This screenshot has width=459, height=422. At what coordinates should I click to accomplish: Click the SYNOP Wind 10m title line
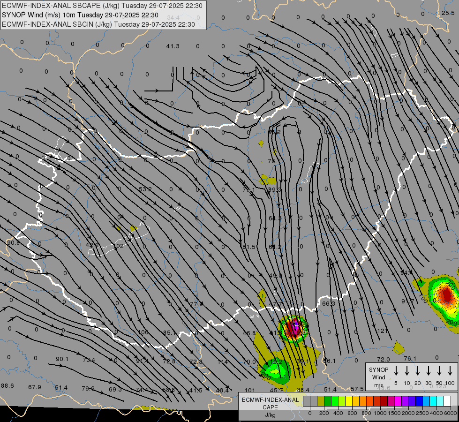click(x=80, y=15)
